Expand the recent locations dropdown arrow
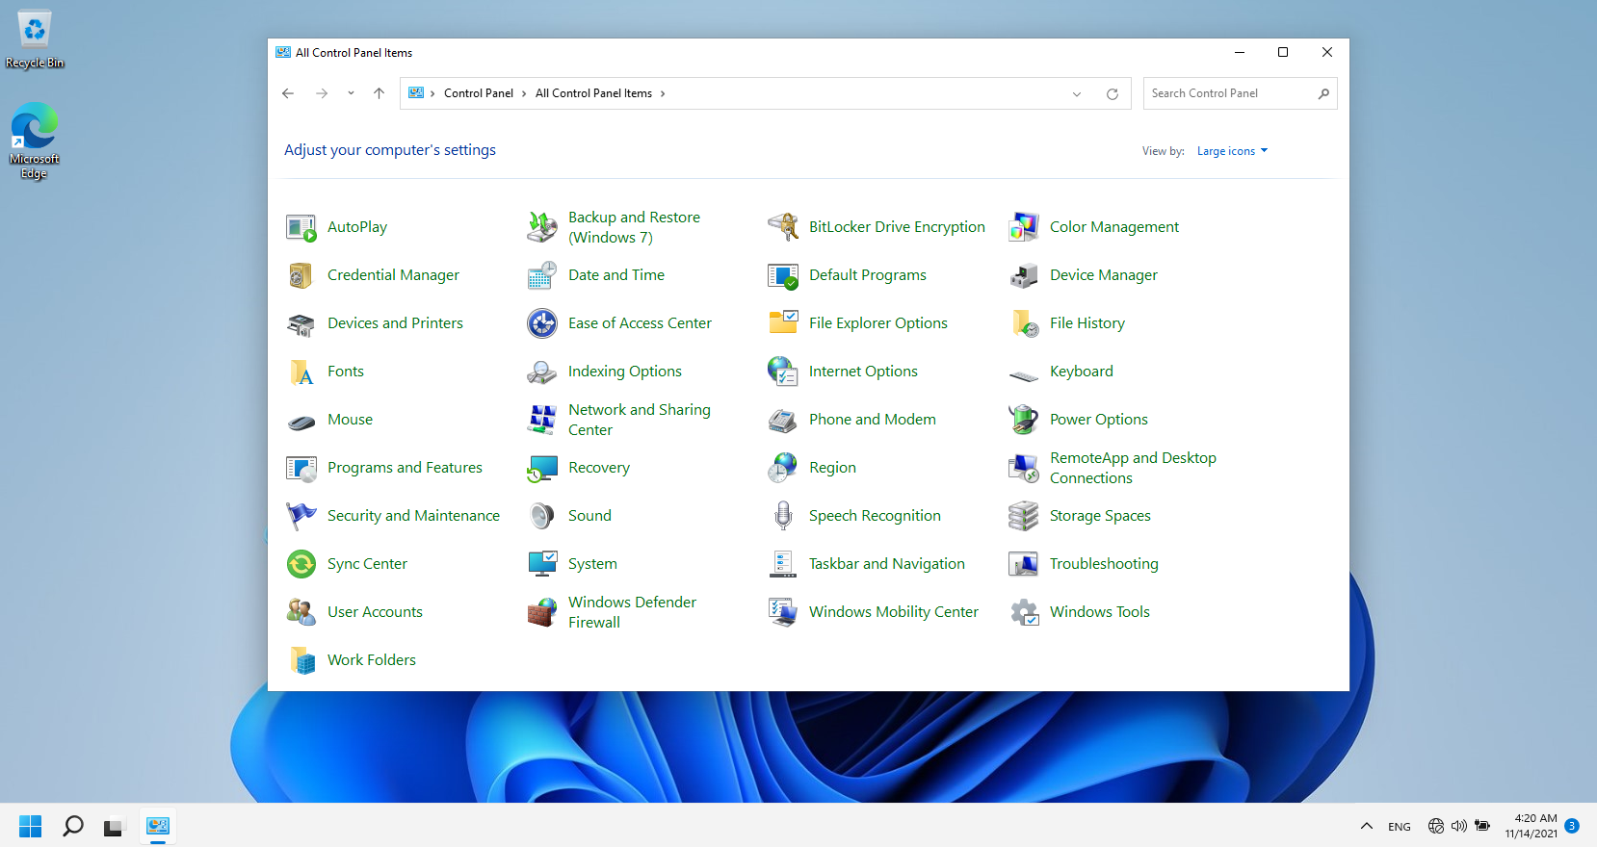This screenshot has height=847, width=1597. (351, 93)
